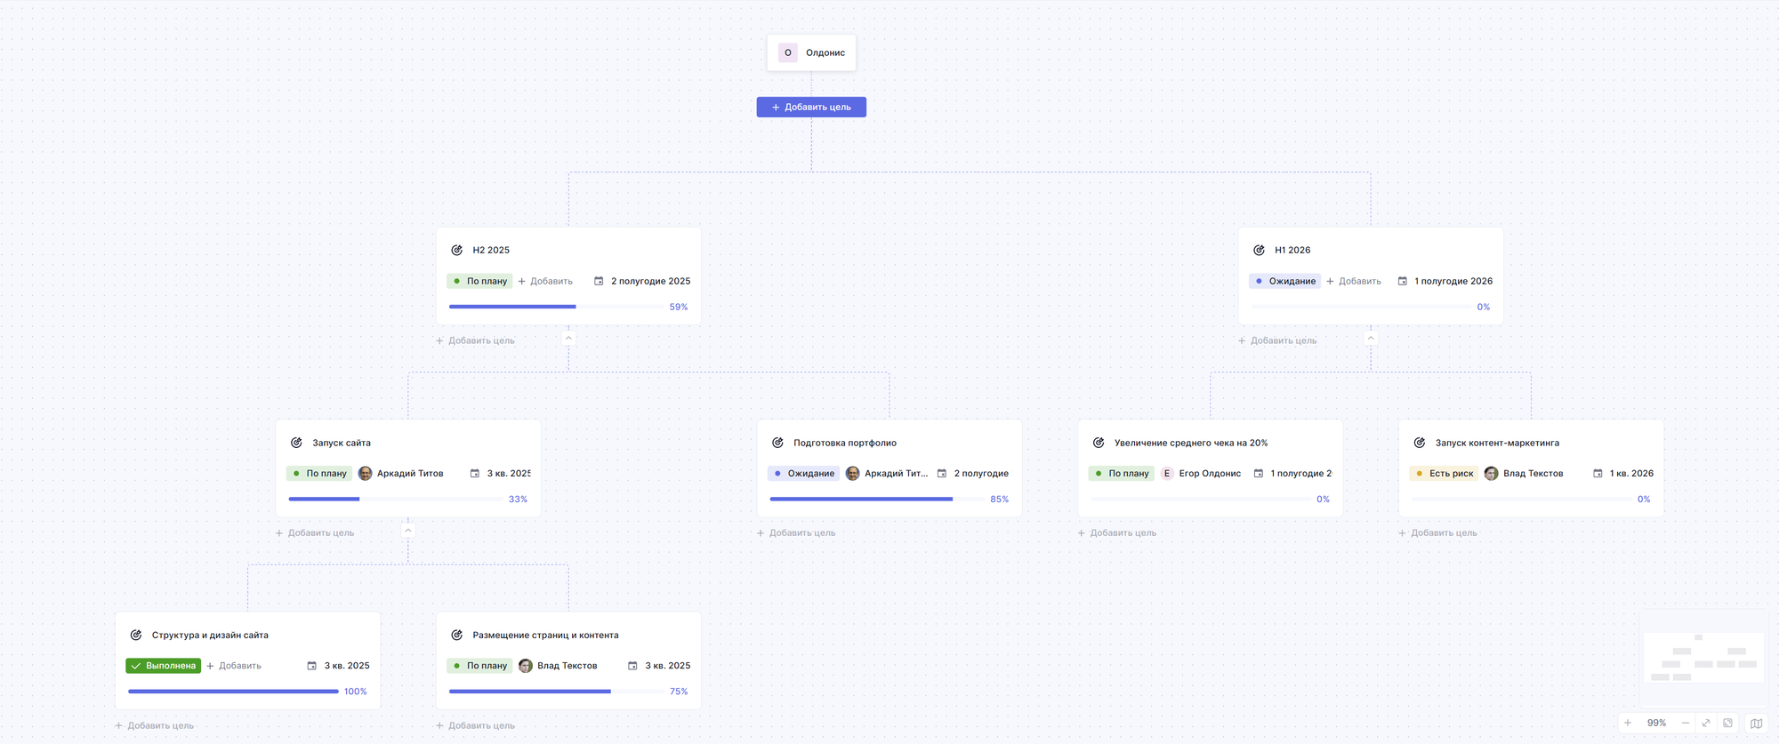
Task: Click the calendar icon on H1 2026 card
Action: point(1403,281)
